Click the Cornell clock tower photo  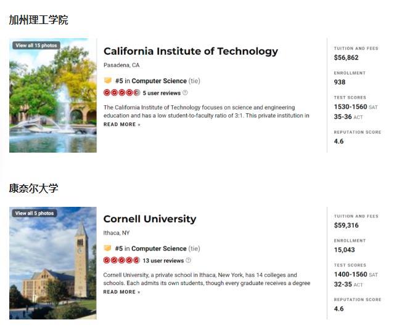click(x=53, y=263)
